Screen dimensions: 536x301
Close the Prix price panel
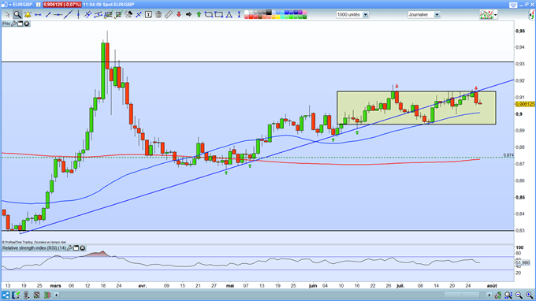26,24
